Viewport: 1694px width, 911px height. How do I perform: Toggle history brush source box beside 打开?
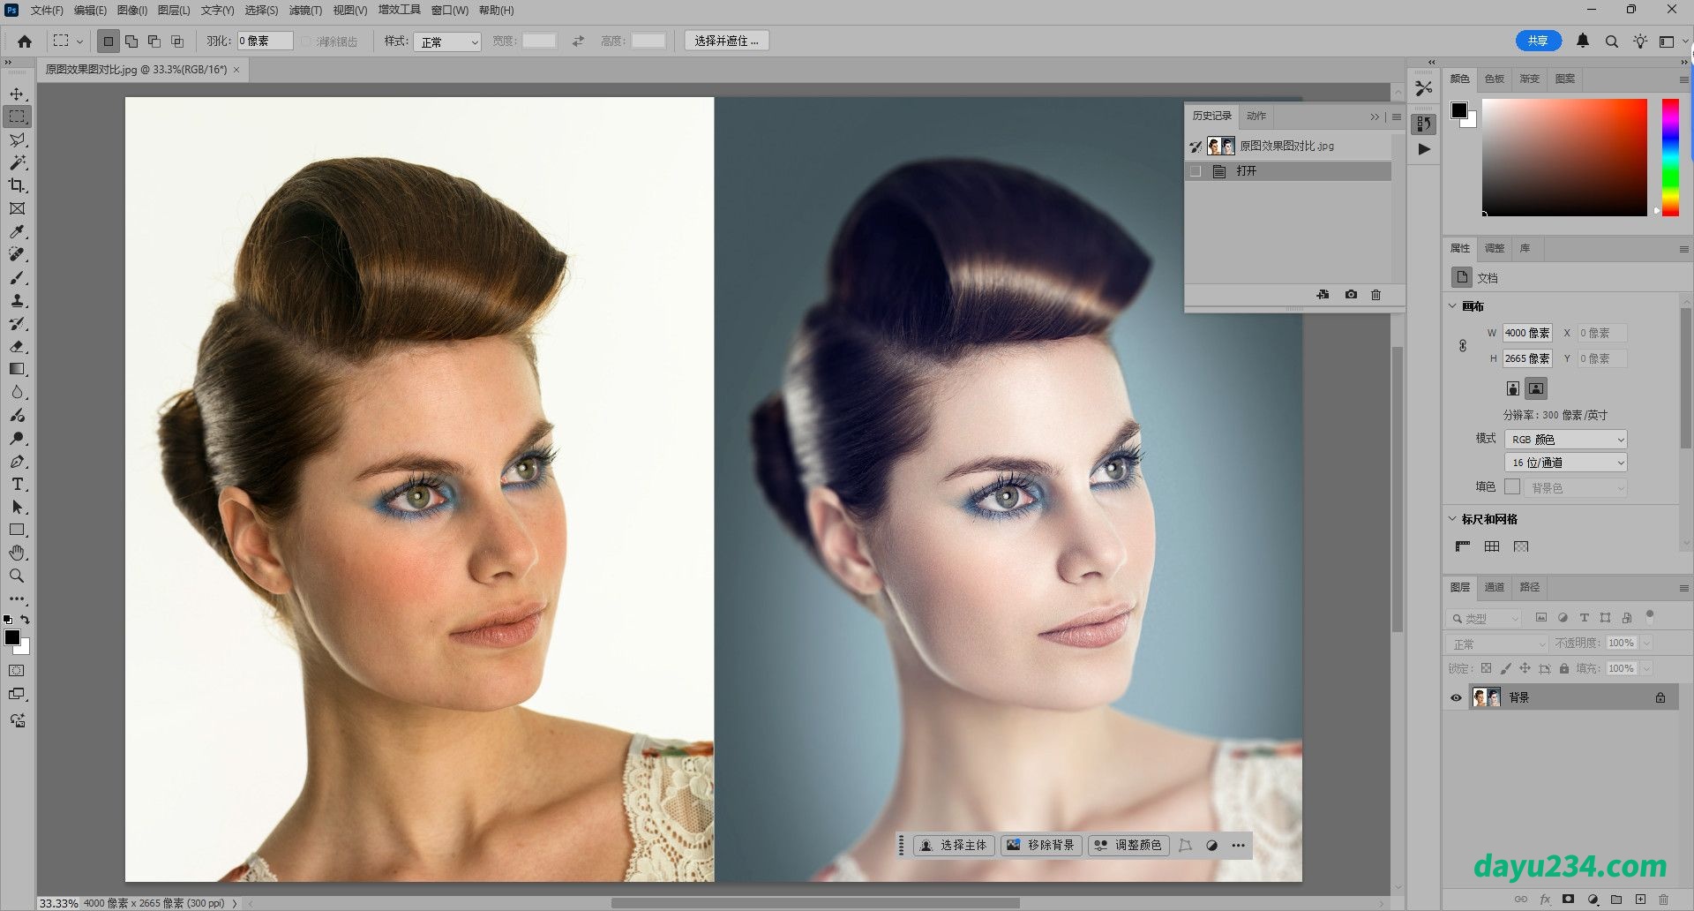[1196, 171]
